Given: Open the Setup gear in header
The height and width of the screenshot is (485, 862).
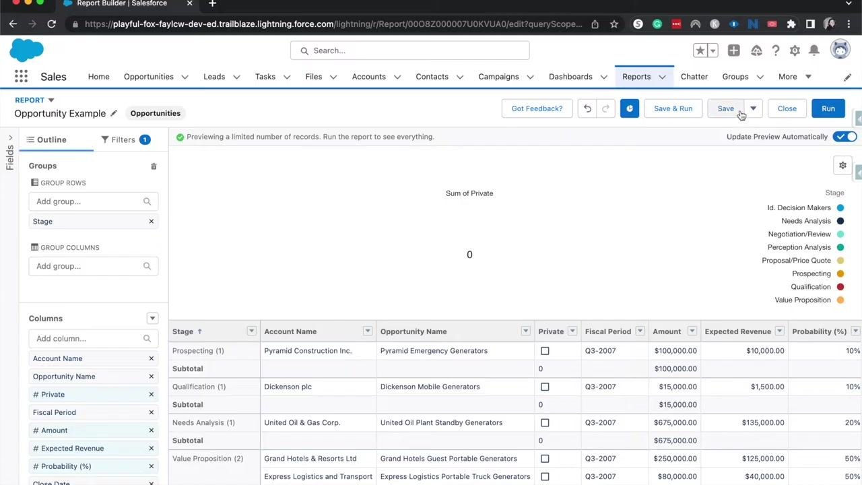Looking at the screenshot, I should coord(795,51).
